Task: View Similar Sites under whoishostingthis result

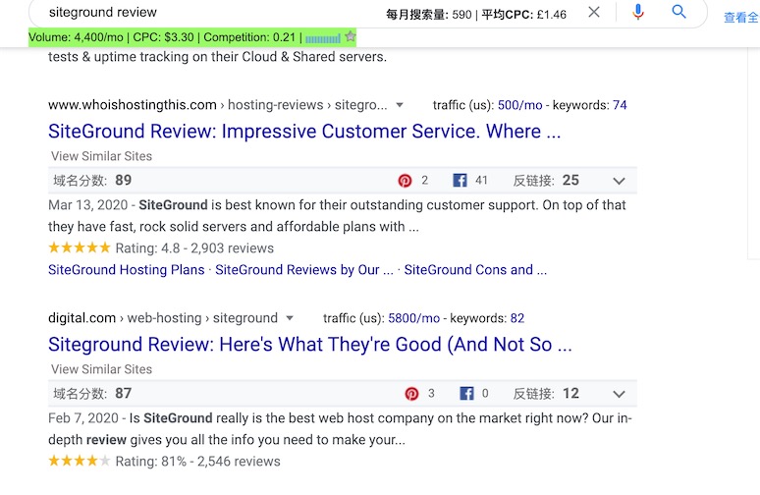Action: [x=101, y=156]
